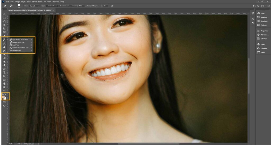Toggle pressure-for-size icon in options bar

(x=112, y=6)
